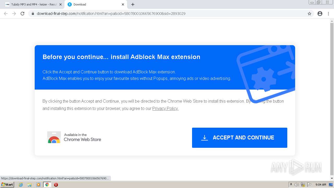This screenshot has height=188, width=334.
Task: Open the Chrome profile menu
Action: [320, 14]
